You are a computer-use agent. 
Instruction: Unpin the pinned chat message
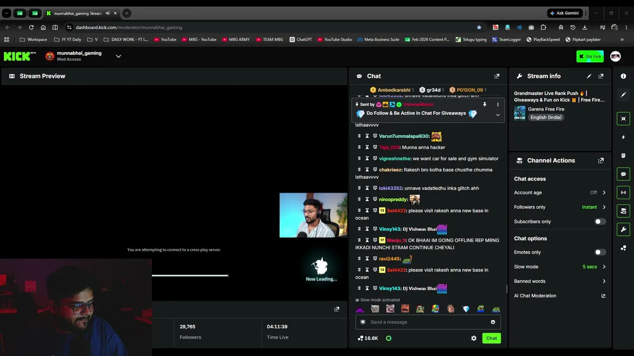point(484,105)
